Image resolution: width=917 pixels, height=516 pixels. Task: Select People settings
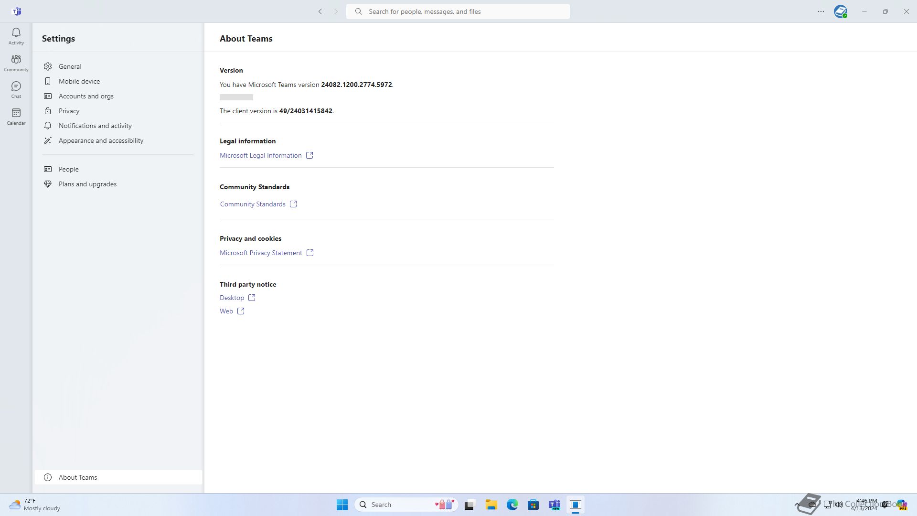coord(118,169)
